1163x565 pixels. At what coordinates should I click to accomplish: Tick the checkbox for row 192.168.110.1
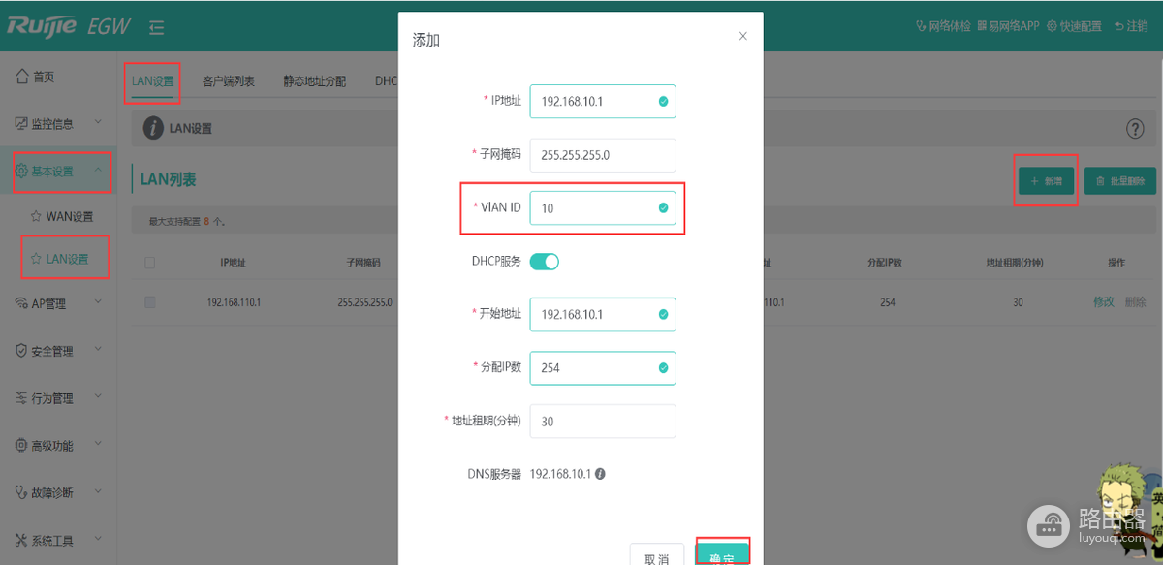149,302
